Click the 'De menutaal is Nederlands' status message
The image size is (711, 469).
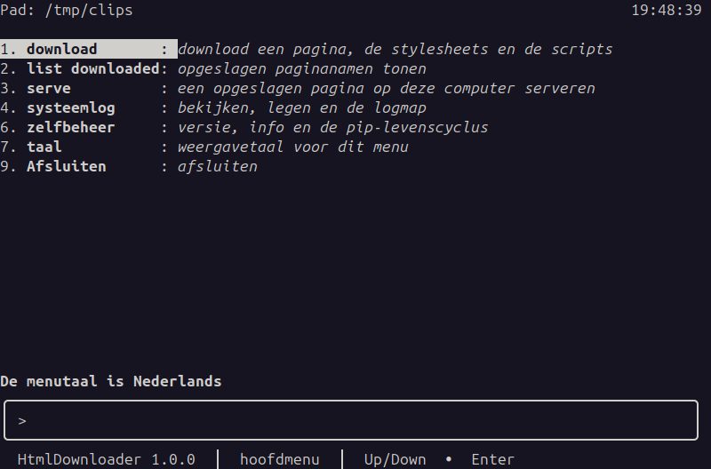(110, 382)
